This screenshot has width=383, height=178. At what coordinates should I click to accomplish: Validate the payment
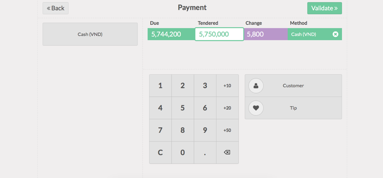tap(324, 8)
